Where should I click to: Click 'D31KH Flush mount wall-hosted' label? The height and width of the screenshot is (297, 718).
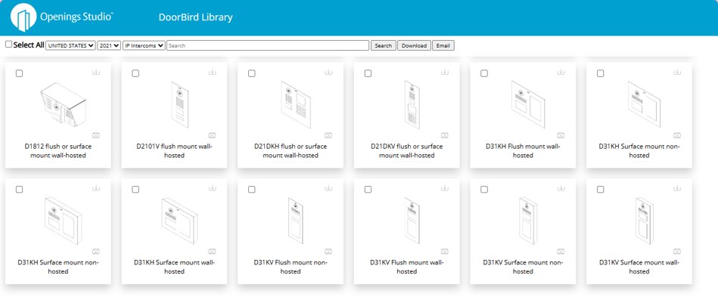tap(524, 151)
